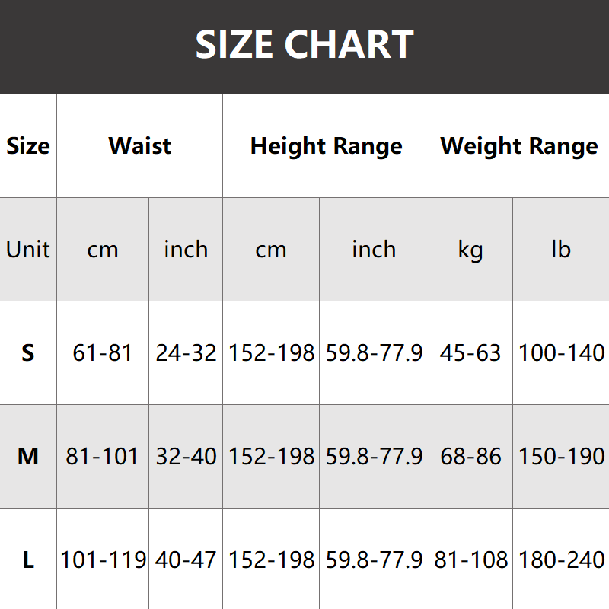Click the SIZE CHART title
This screenshot has height=609, width=609.
304,46
